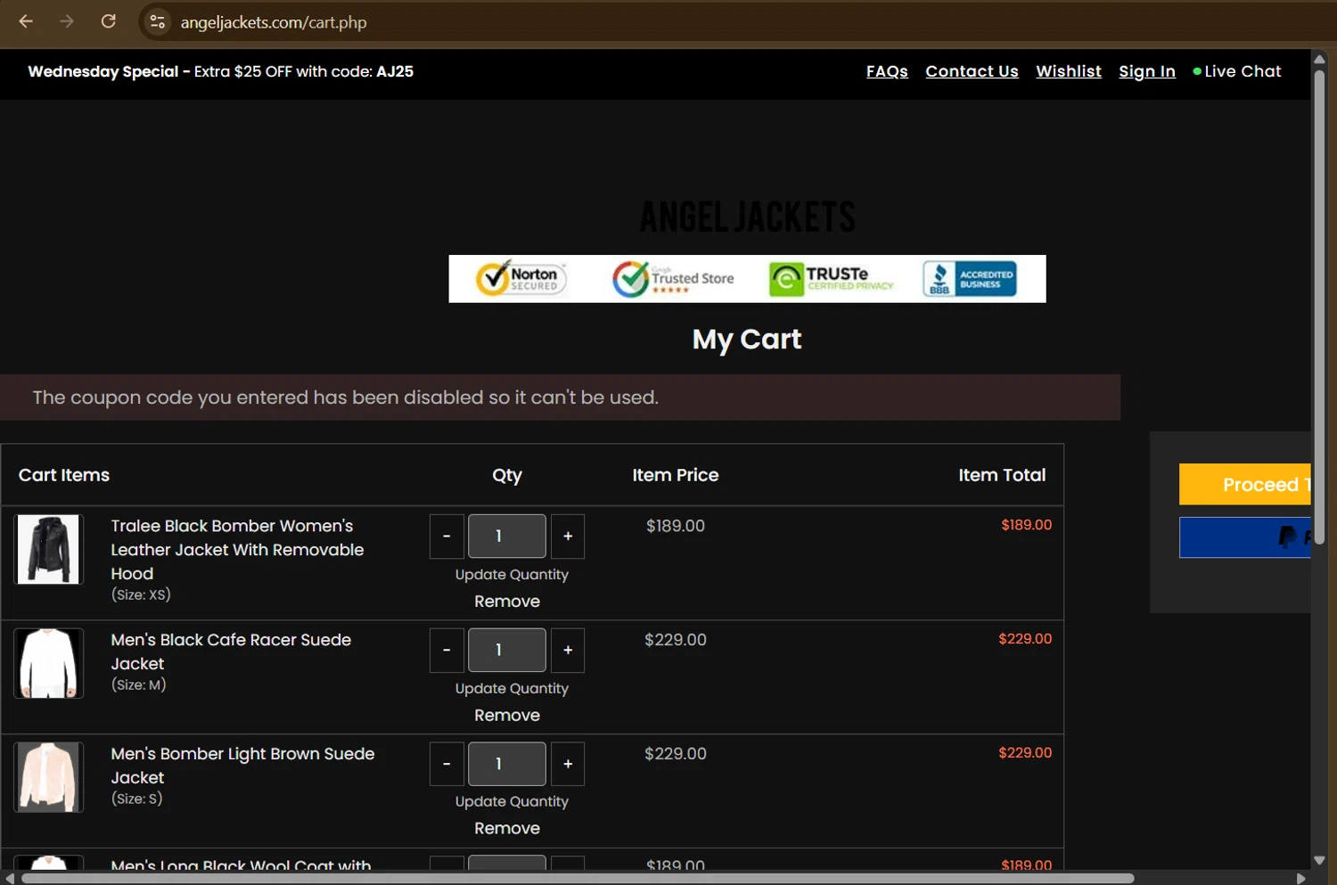Click the Item Price column header
This screenshot has height=885, width=1337.
676,475
